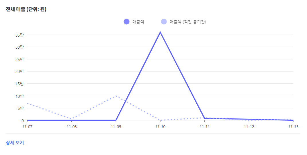
Task: Select the 11-12 x-axis date label
Action: tap(249, 126)
